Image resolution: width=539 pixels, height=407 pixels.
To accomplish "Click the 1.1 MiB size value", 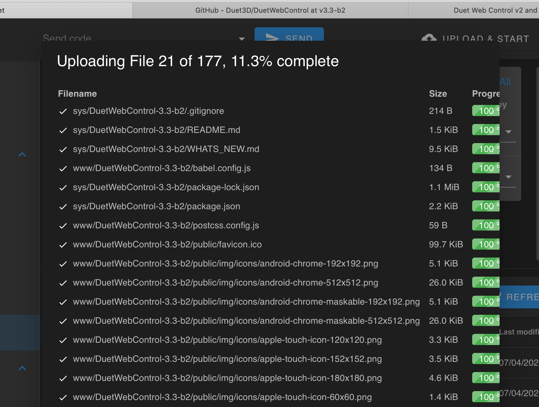I will [444, 187].
